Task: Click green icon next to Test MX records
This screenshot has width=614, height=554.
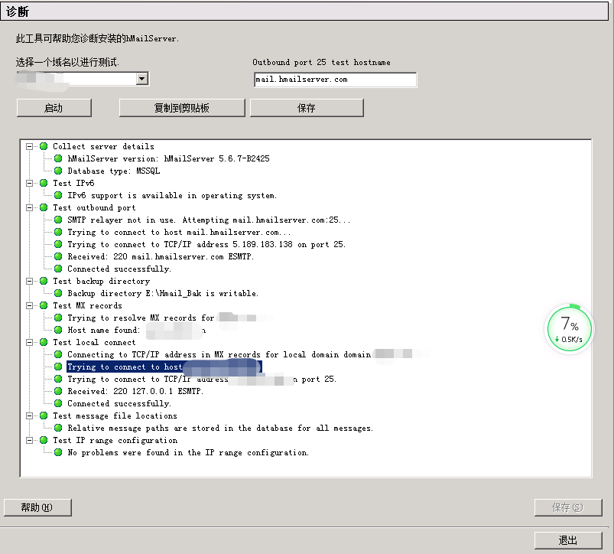Action: pos(44,305)
